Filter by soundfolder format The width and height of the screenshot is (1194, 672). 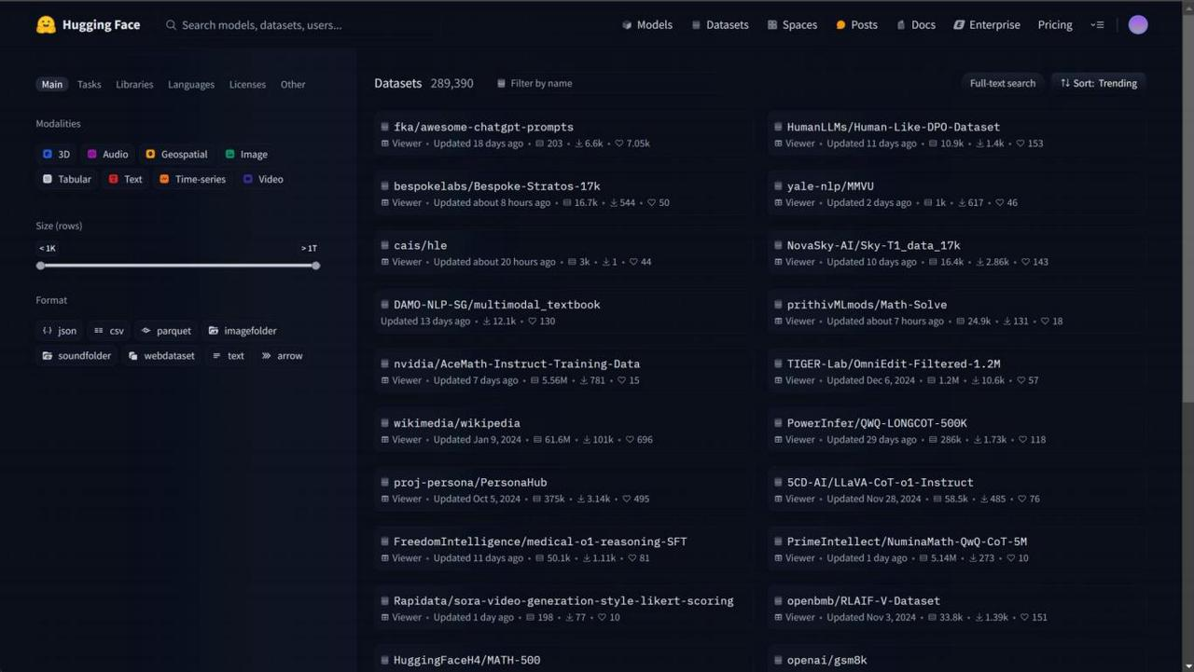point(76,356)
